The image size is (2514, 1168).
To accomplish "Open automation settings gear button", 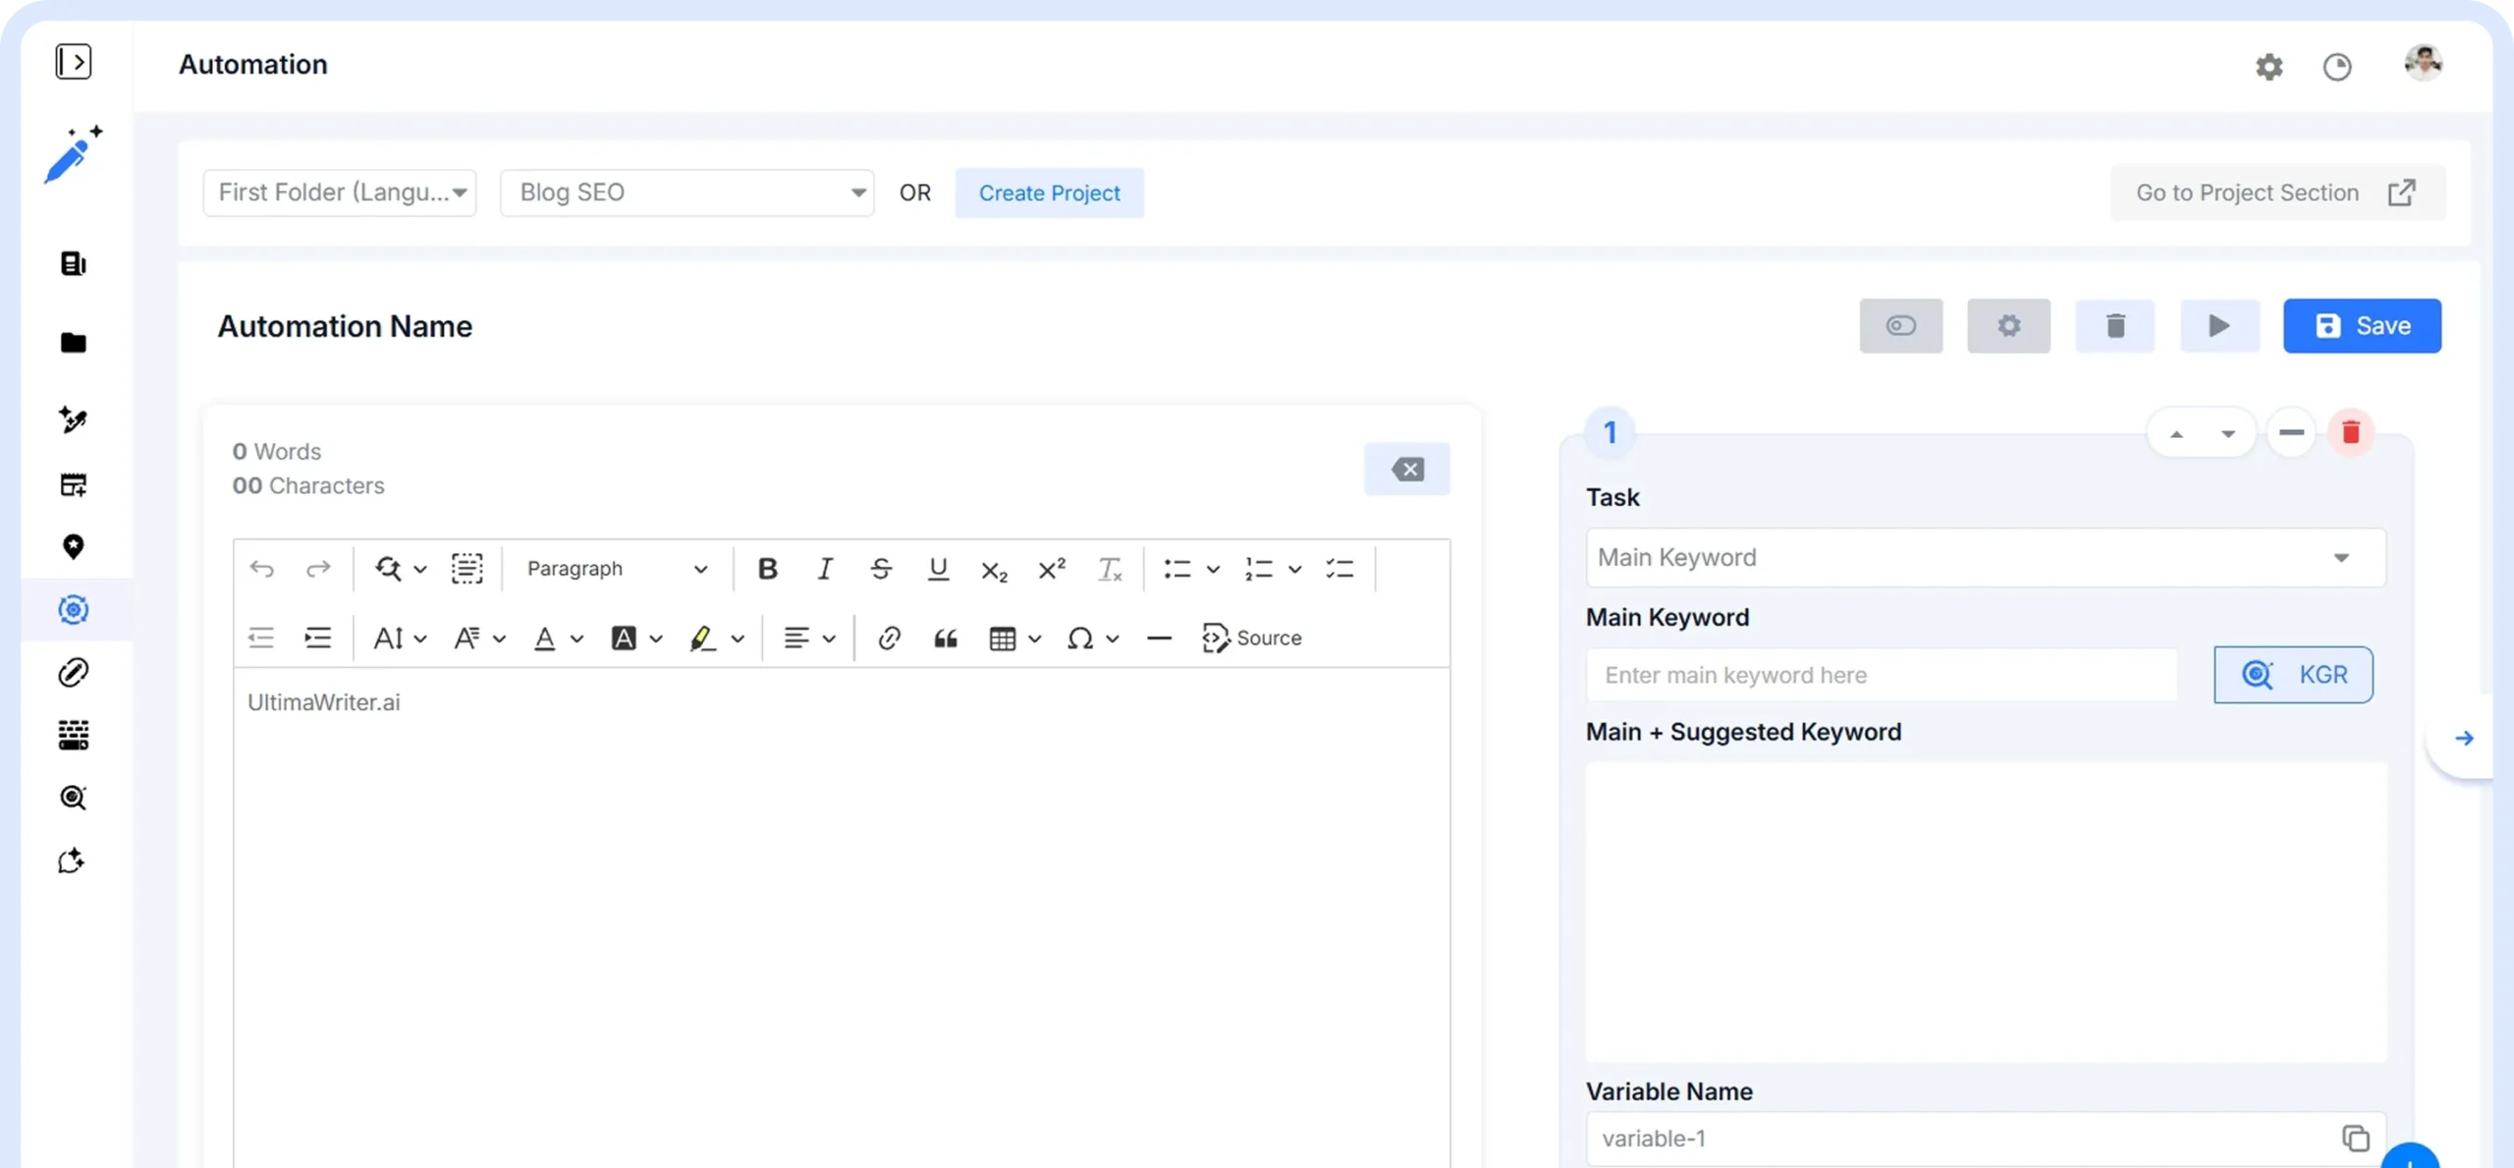I will (x=2008, y=326).
